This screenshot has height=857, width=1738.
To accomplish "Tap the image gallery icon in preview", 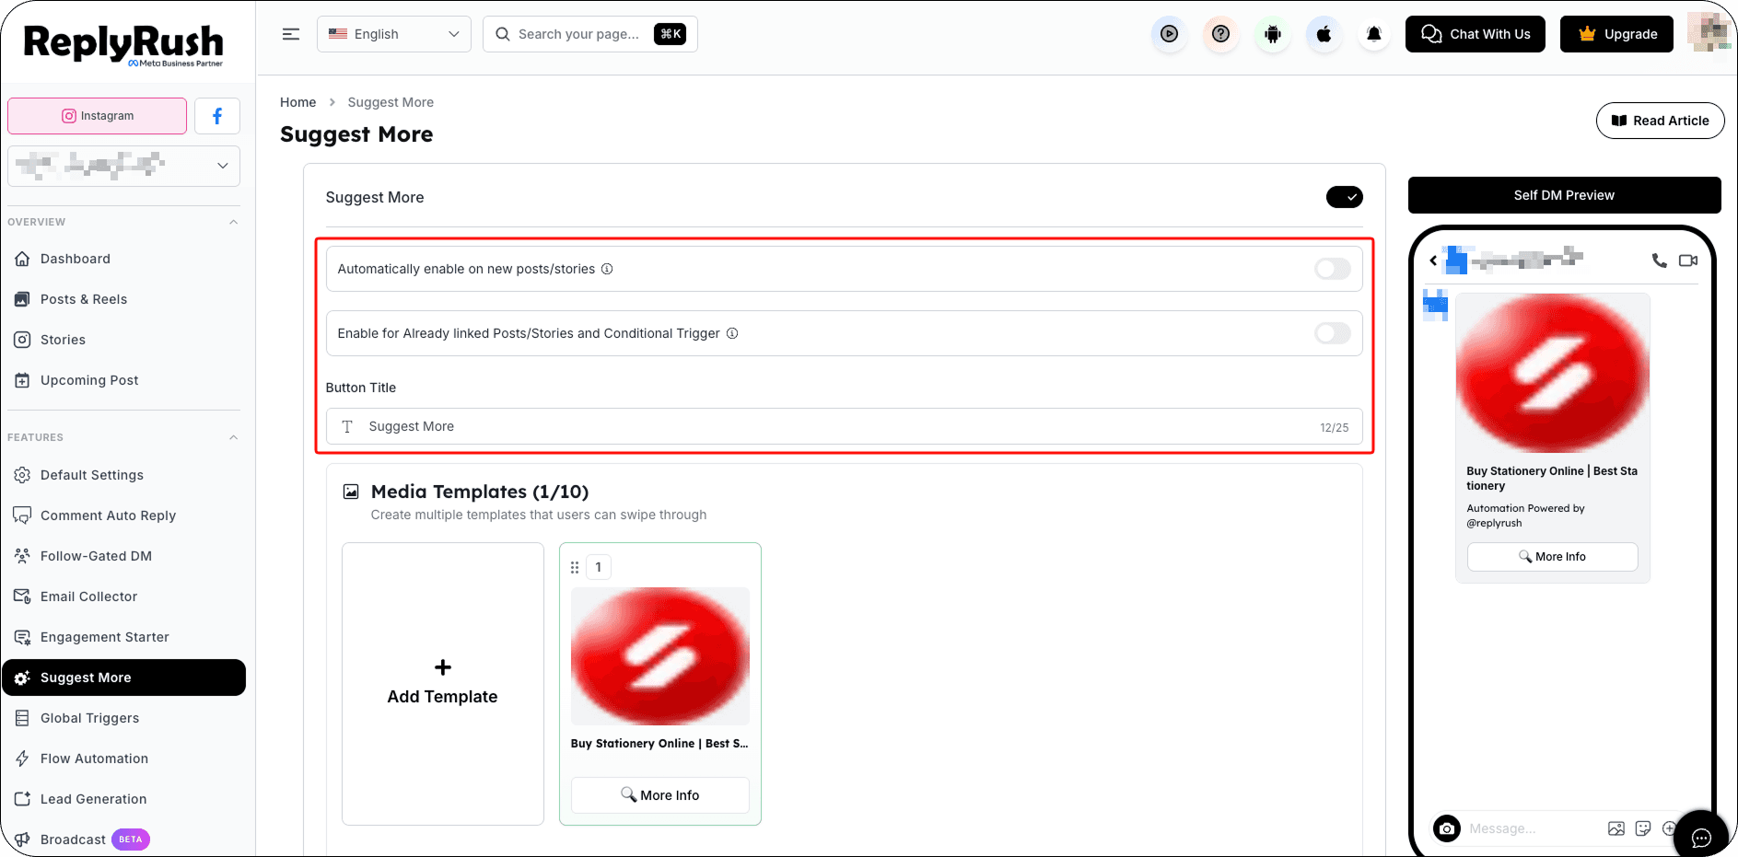I will click(1616, 828).
